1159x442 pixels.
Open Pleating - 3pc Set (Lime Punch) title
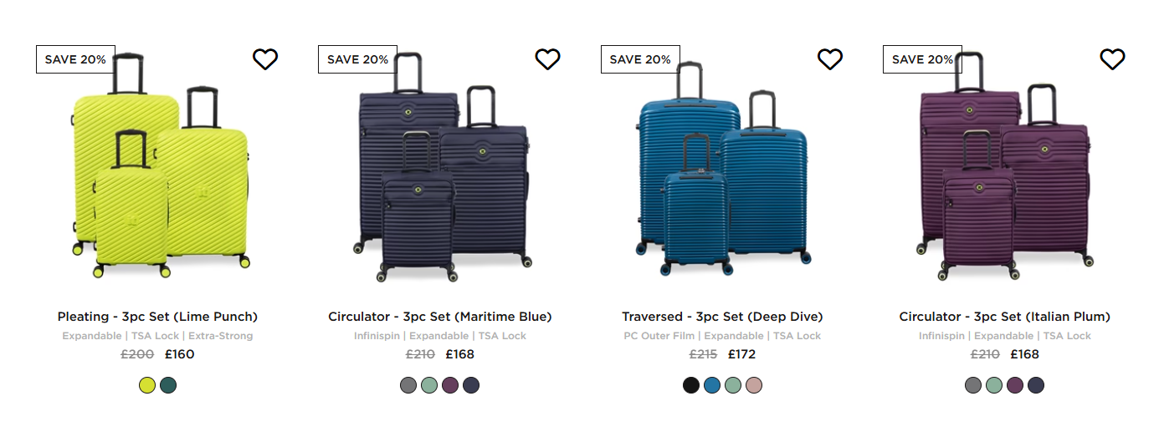[157, 317]
